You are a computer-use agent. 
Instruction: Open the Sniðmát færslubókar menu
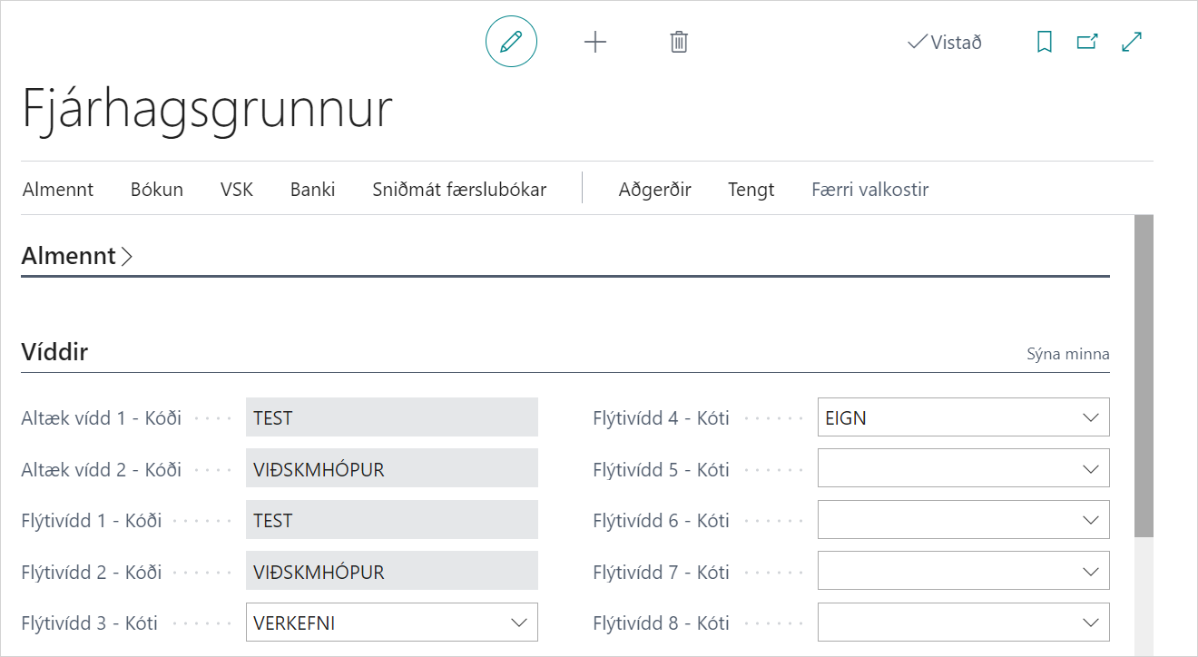pyautogui.click(x=459, y=190)
